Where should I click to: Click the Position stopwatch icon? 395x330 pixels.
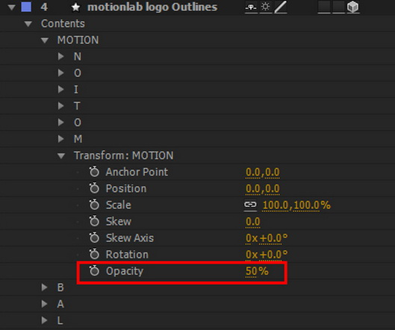pyautogui.click(x=95, y=188)
